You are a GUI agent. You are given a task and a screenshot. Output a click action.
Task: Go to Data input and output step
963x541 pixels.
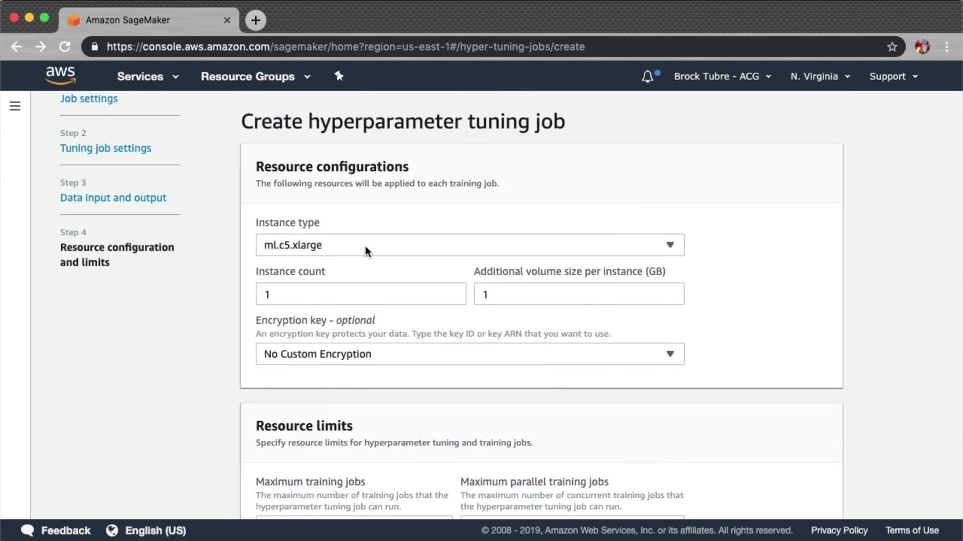113,198
